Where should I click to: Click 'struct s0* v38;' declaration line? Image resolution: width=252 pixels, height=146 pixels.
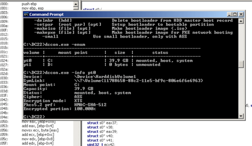coord(100,127)
